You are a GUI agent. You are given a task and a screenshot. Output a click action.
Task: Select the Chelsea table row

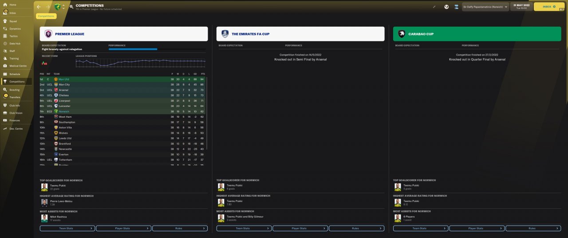tap(122, 95)
